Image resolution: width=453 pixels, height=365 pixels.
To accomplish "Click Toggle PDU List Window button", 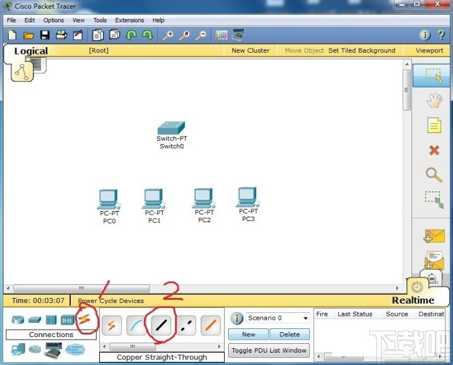I will pyautogui.click(x=269, y=350).
